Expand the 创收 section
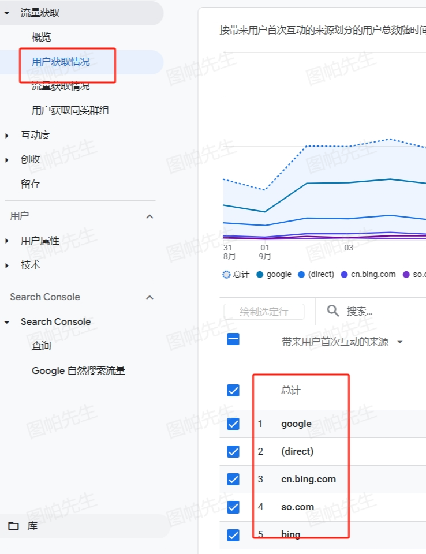Screen dimensions: 426x554 pyautogui.click(x=7, y=160)
